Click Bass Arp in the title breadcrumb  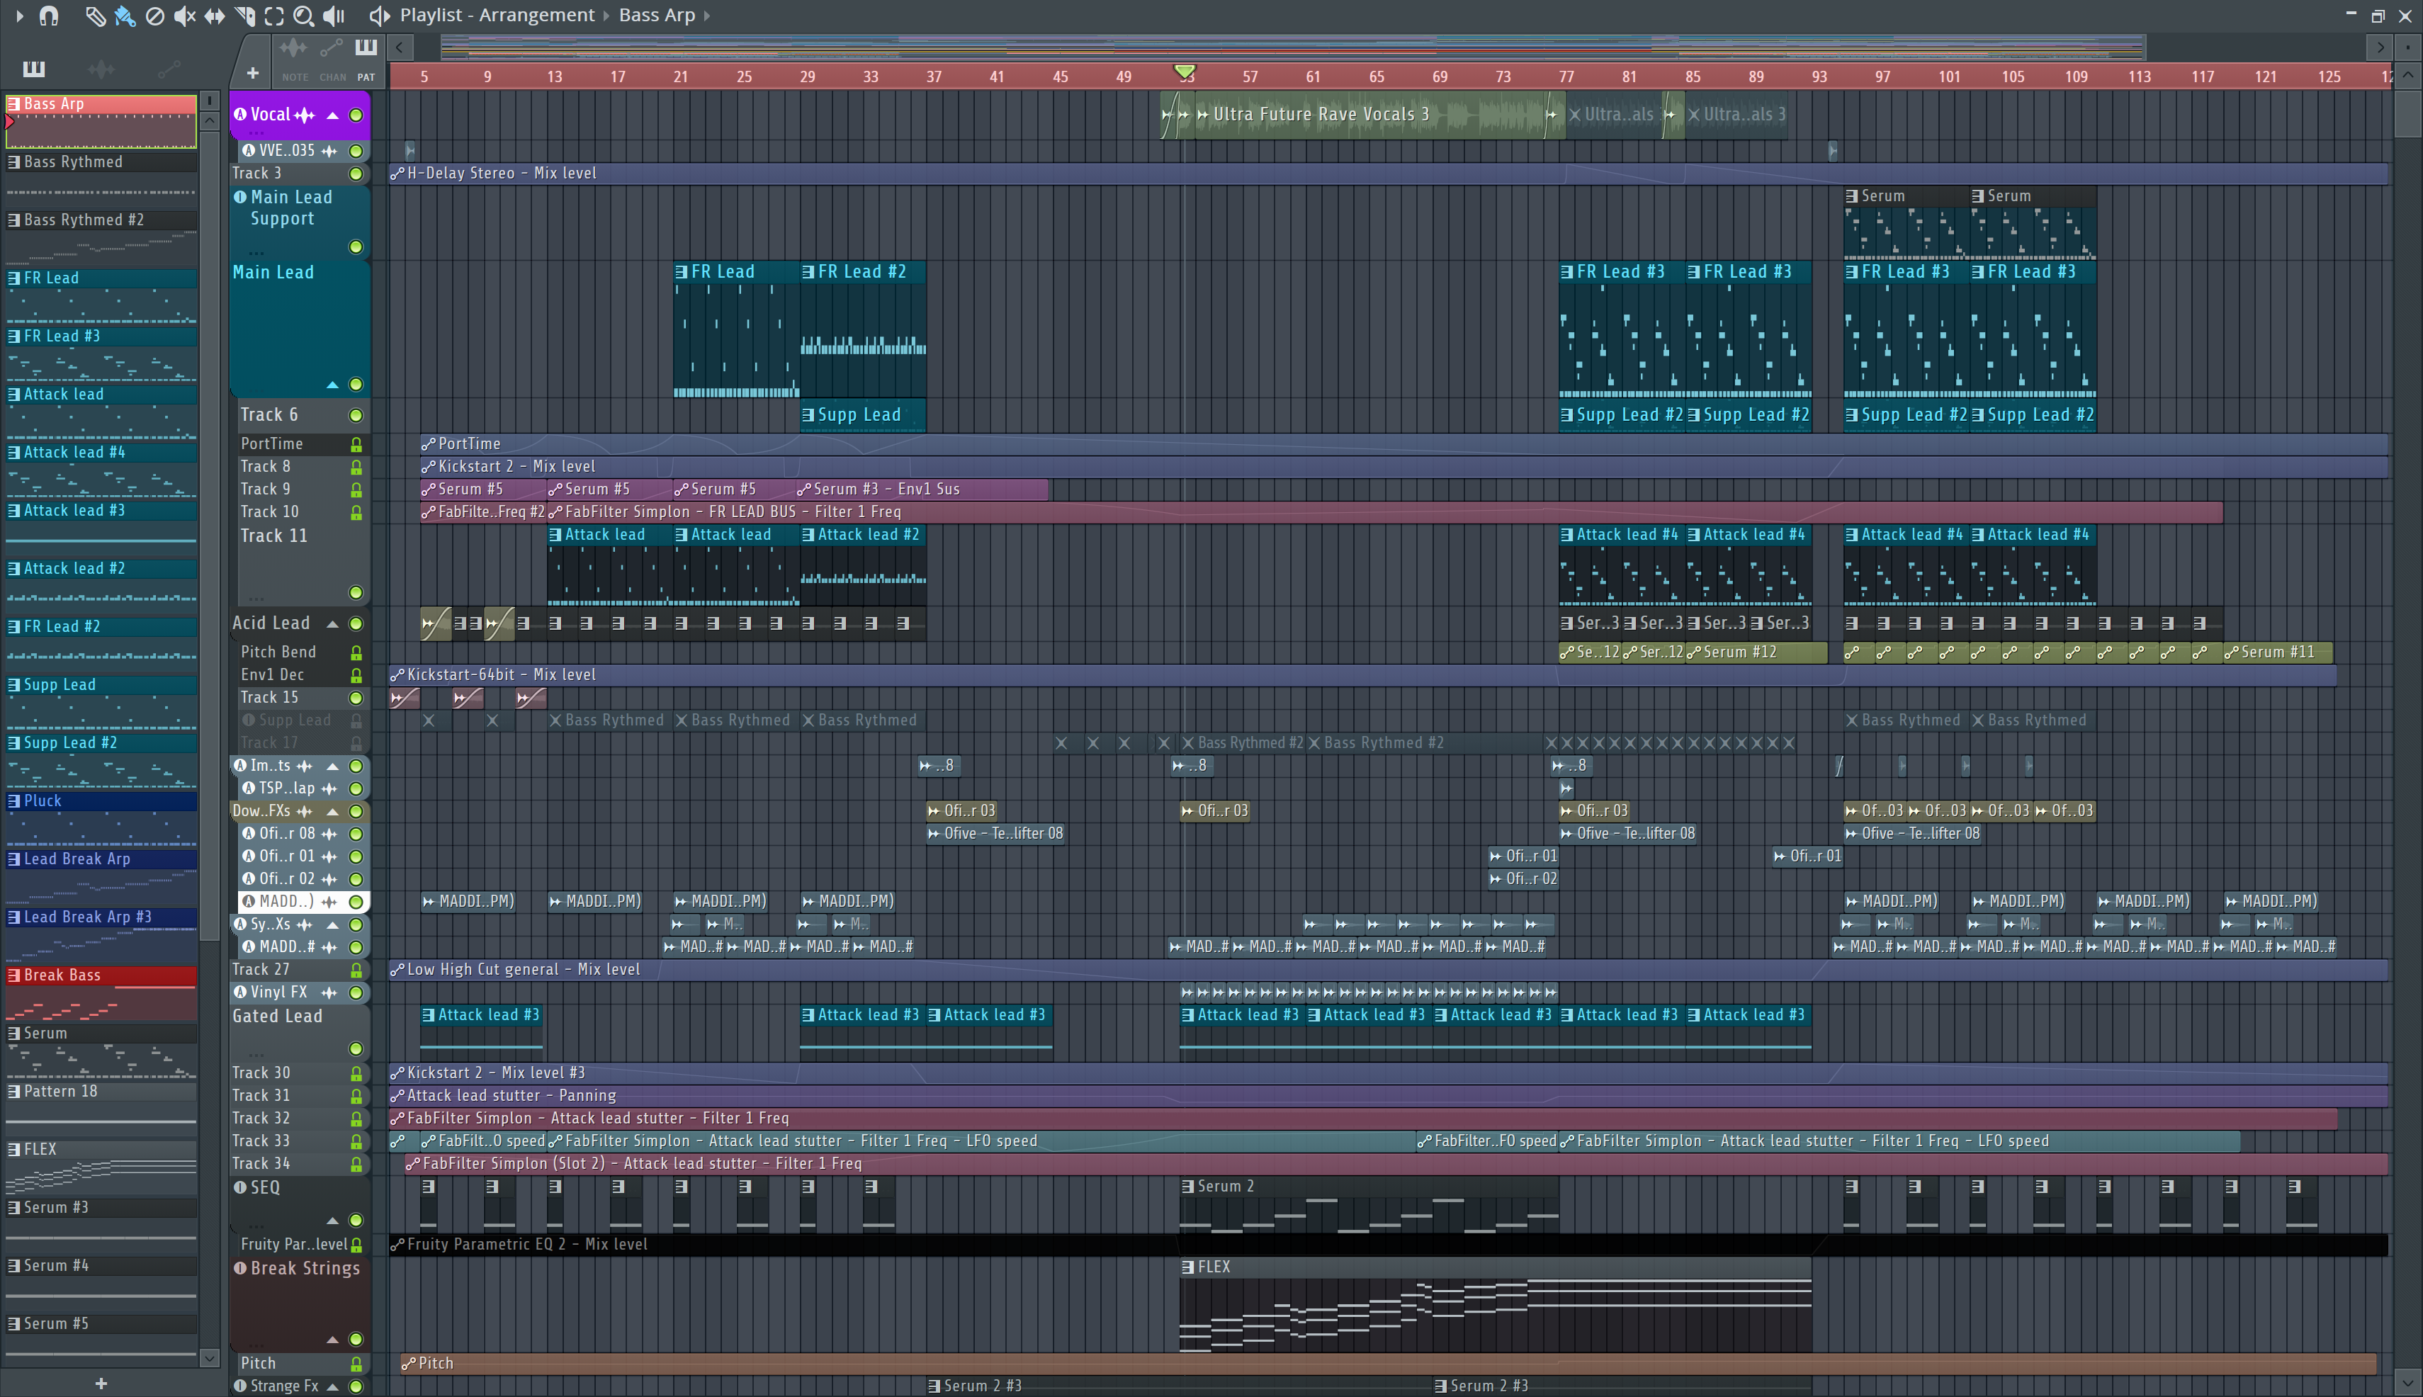(x=656, y=16)
